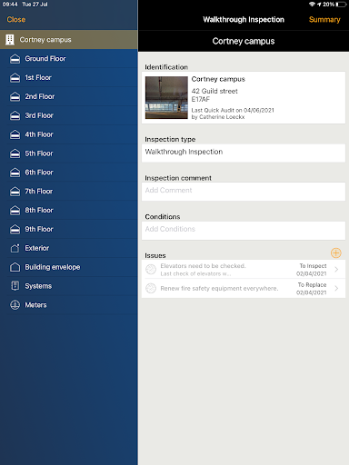Tap the Cortney campus building thumbnail photo

pyautogui.click(x=166, y=97)
